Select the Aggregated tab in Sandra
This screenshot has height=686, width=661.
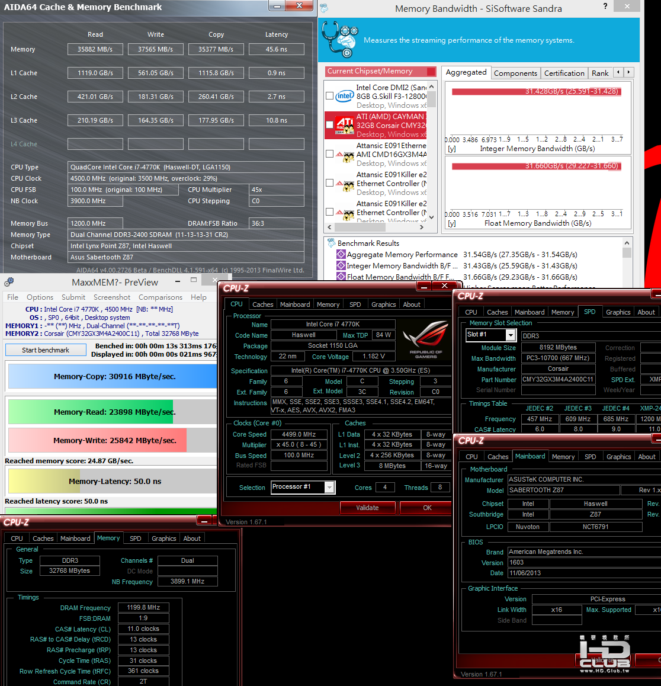[x=466, y=72]
